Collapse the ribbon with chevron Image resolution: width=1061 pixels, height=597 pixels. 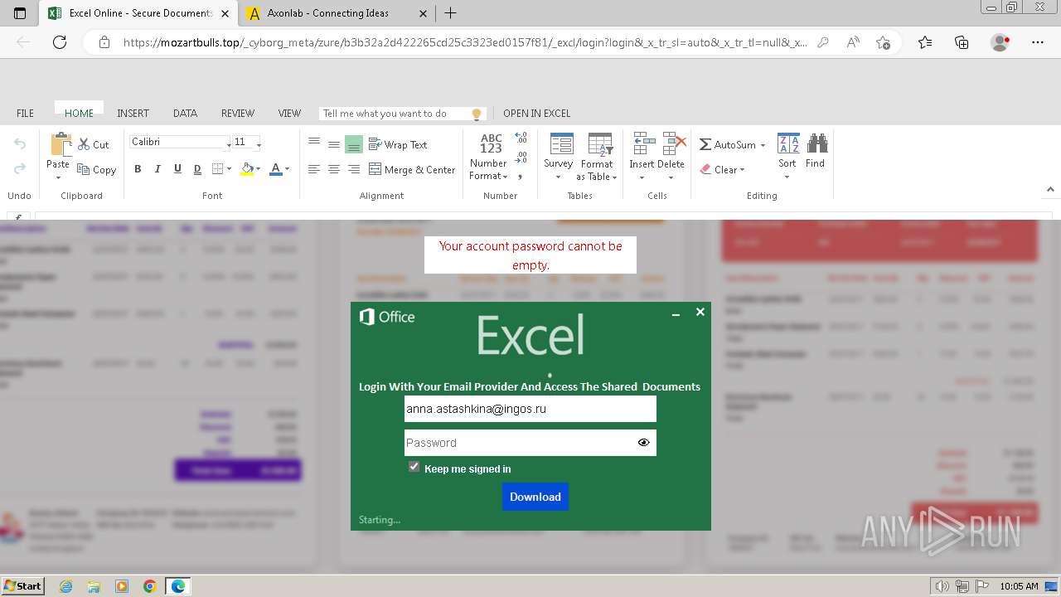point(1050,189)
